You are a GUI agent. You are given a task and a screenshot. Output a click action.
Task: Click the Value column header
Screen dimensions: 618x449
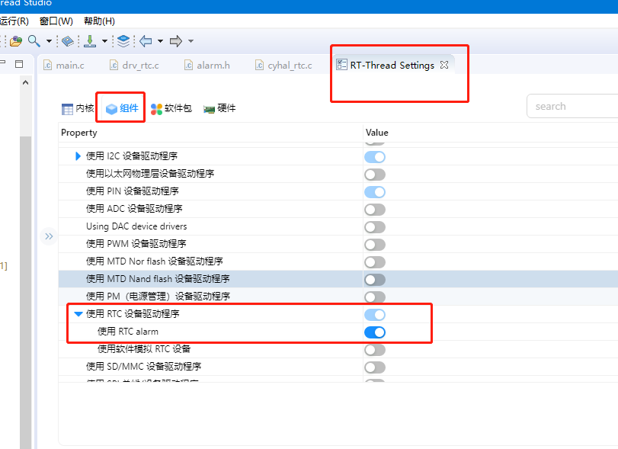click(x=491, y=133)
